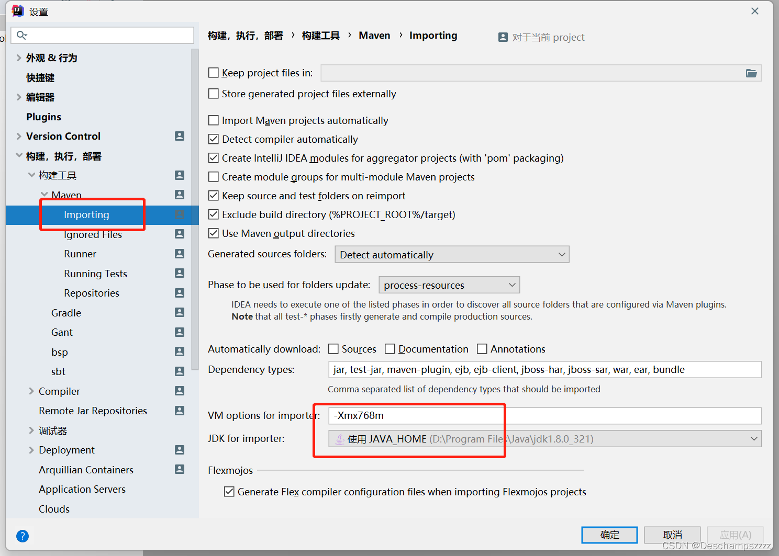Viewport: 779px width, 556px height.
Task: Click the IntelliJ IDEA logo in title bar
Action: 18,11
